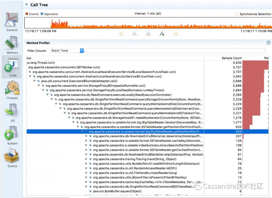Open the General tab group icon

[12, 20]
